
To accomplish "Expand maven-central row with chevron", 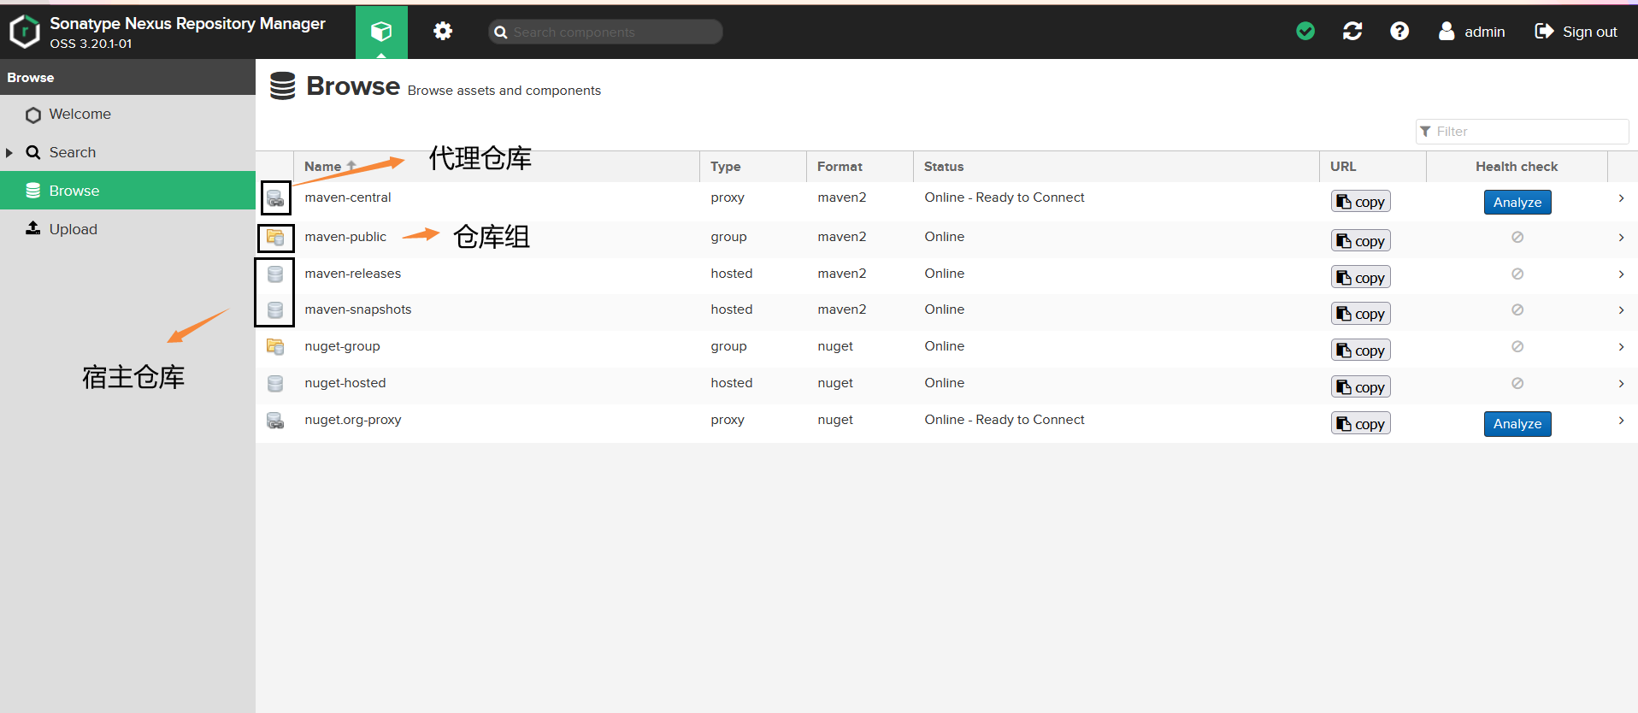I will [1621, 197].
